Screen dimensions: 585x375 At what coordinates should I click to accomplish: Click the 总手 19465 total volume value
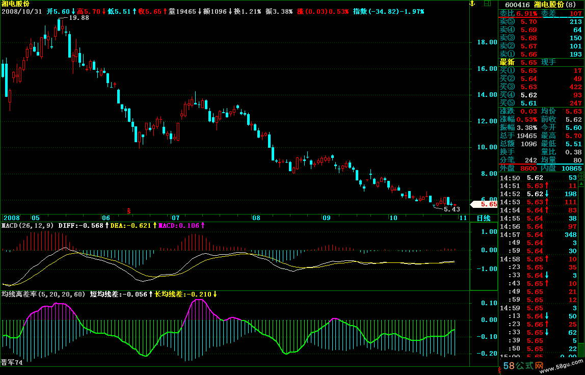[x=527, y=136]
